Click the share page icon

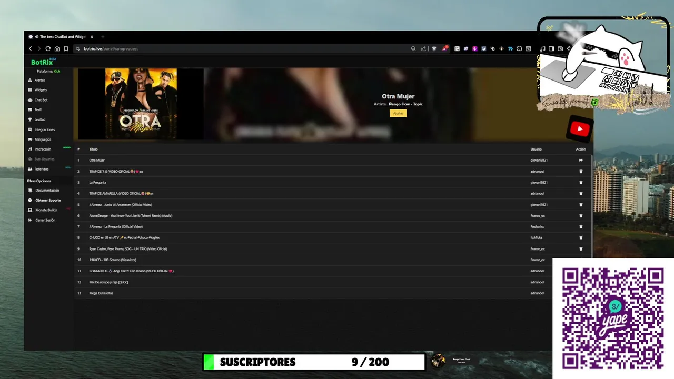(423, 48)
